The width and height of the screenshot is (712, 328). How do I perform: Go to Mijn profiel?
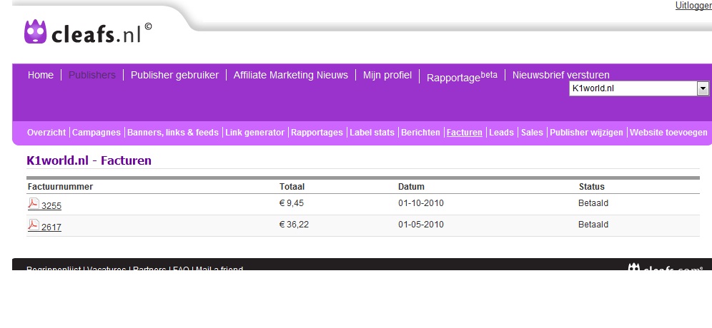[387, 75]
